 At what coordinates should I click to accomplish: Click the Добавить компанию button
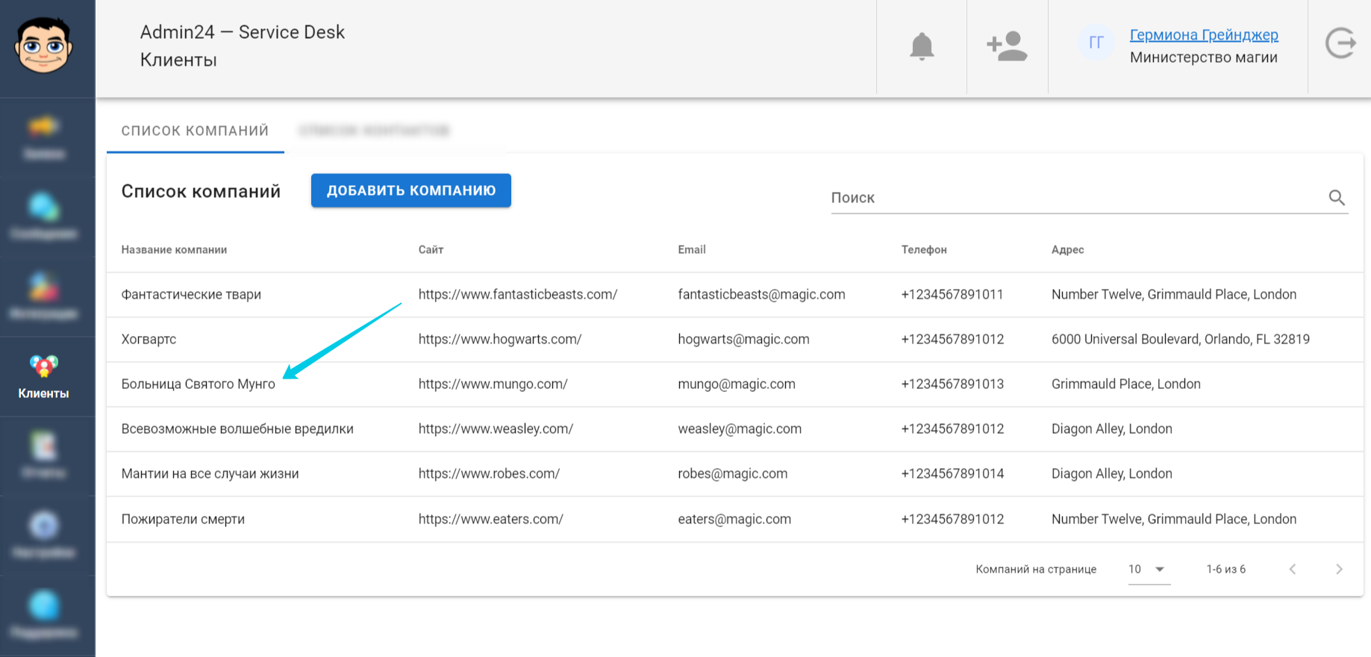click(x=411, y=190)
